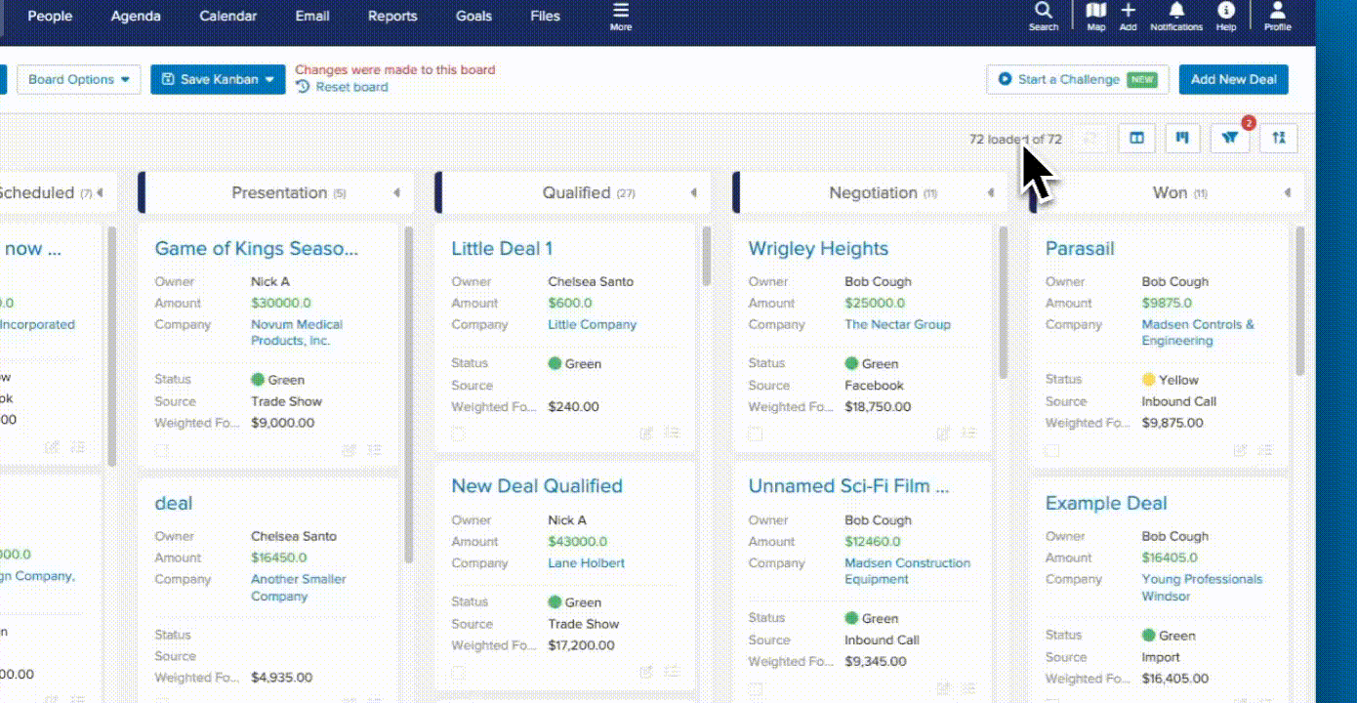Open the Profile icon
1357x703 pixels.
coord(1277,12)
